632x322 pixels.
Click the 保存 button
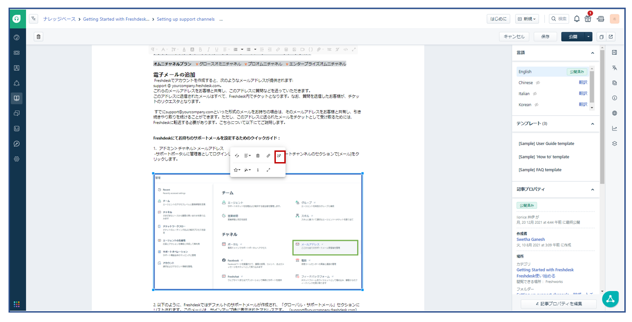[545, 37]
